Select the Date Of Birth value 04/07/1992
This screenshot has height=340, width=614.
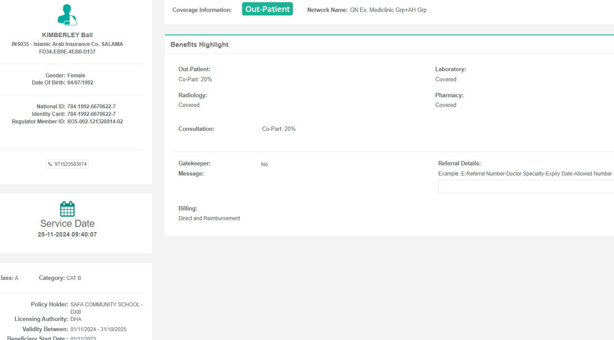(x=80, y=83)
